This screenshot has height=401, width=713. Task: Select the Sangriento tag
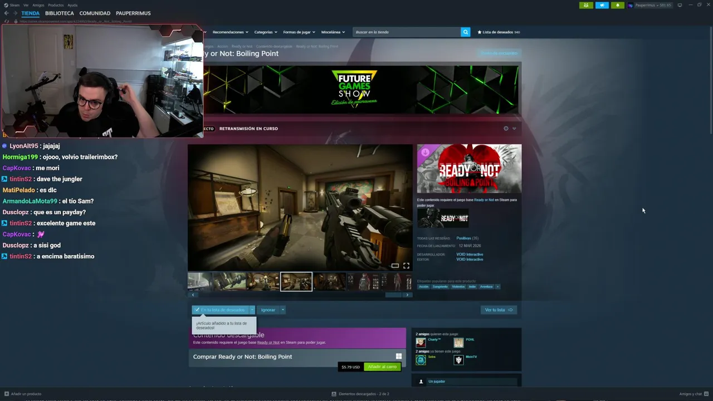(440, 287)
